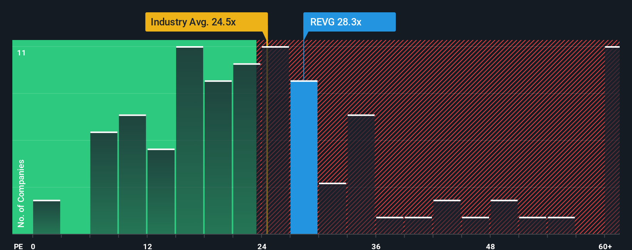Click the x-axis tick label 12
632x250 pixels.
pyautogui.click(x=147, y=246)
